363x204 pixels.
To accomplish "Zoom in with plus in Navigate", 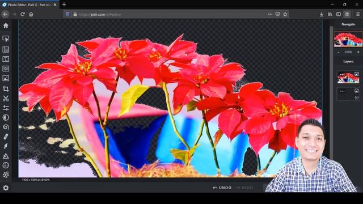I will [x=358, y=52].
